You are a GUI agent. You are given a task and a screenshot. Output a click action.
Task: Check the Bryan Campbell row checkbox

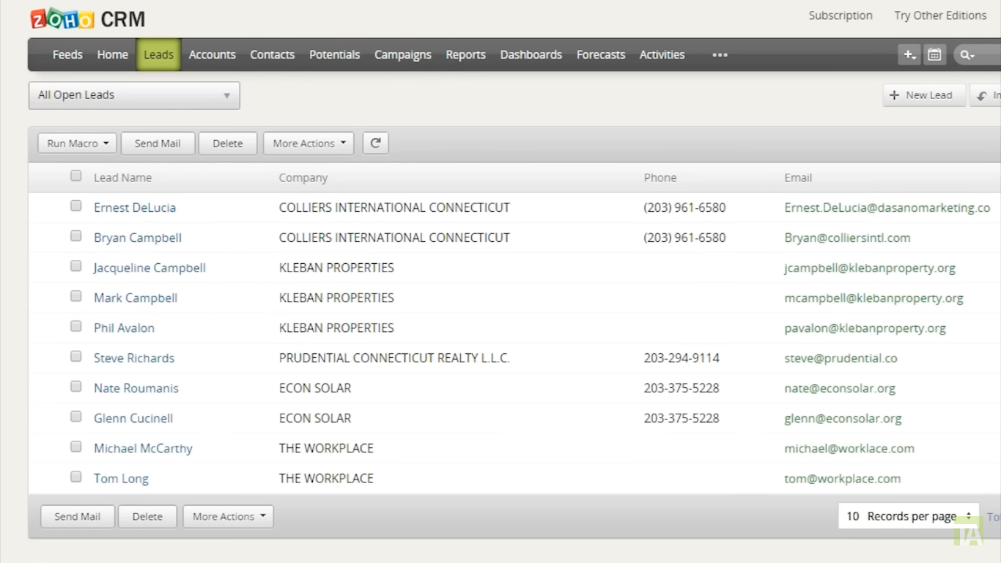pyautogui.click(x=76, y=236)
